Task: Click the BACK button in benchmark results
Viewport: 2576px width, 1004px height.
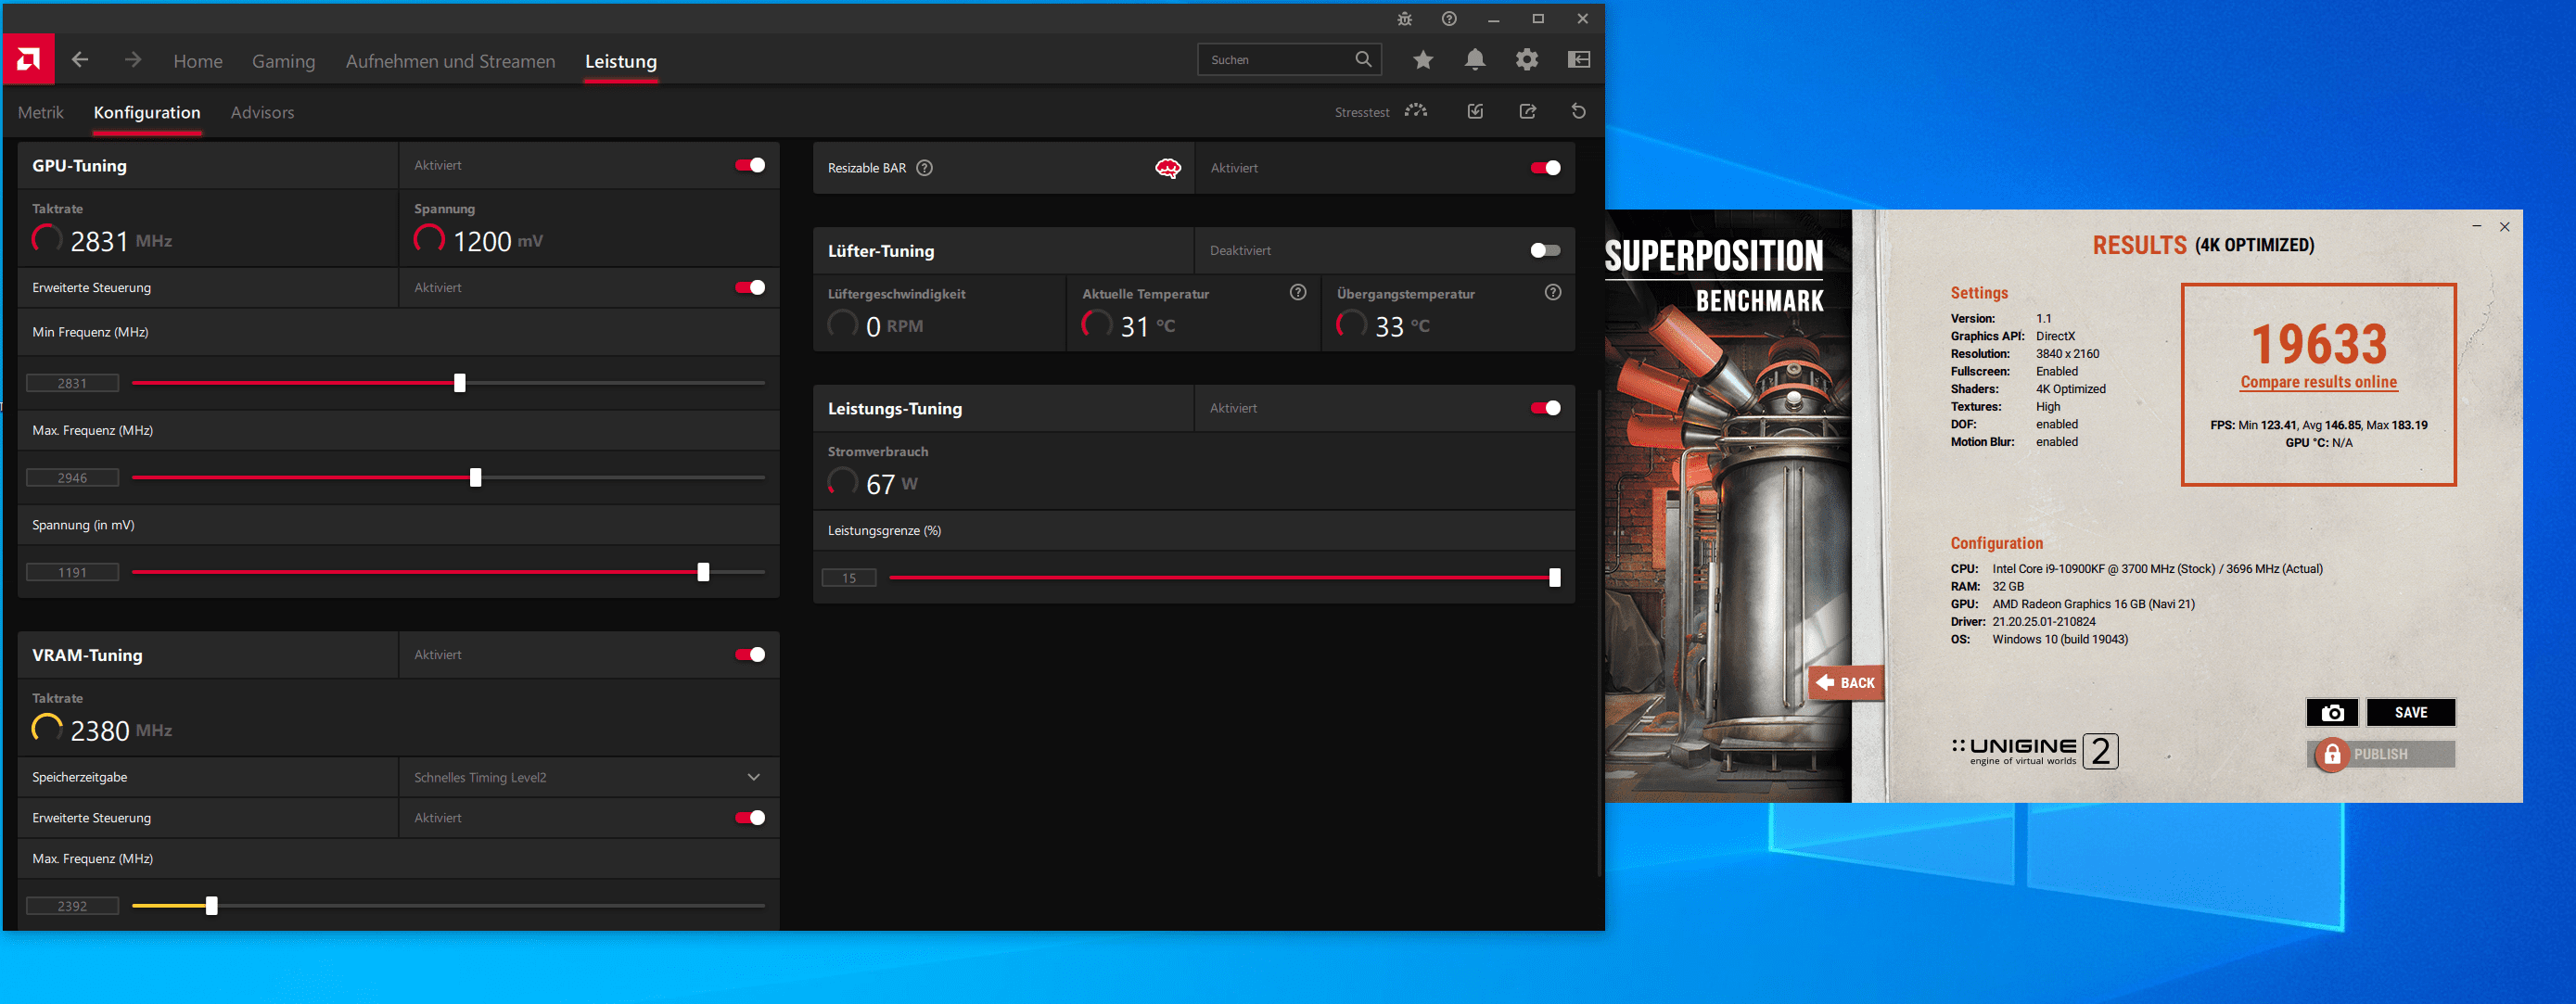Action: pos(1846,683)
